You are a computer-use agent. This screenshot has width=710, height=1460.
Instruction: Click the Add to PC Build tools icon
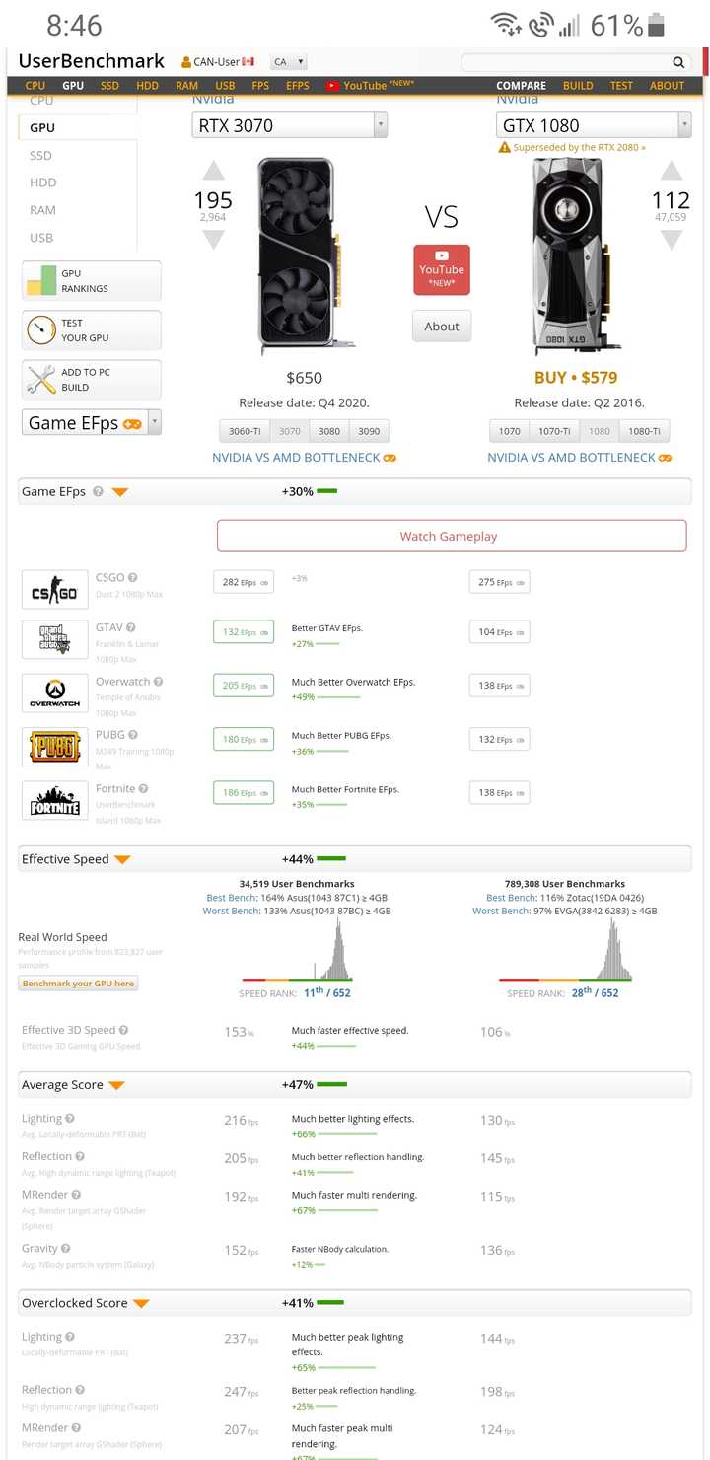pos(41,380)
